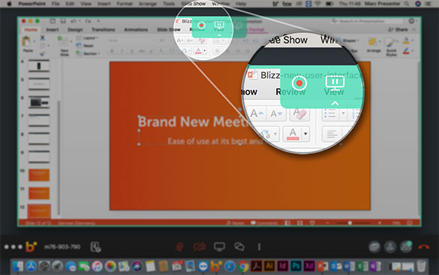Open the Layout dropdown
This screenshot has height=275, width=439.
(87, 38)
